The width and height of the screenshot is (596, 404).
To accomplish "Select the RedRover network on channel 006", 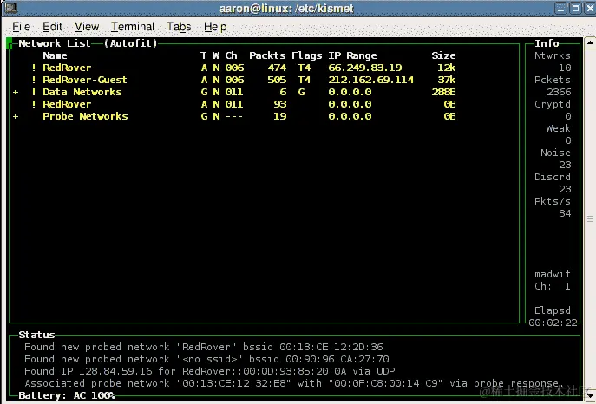I will [243, 68].
